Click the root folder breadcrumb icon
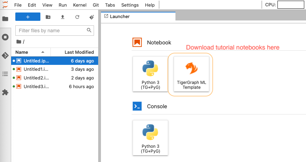306x162 pixels. point(19,42)
